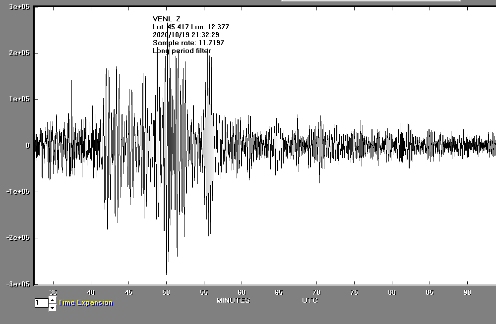Click the 90 minute tick label
Image resolution: width=496 pixels, height=324 pixels.
467,292
